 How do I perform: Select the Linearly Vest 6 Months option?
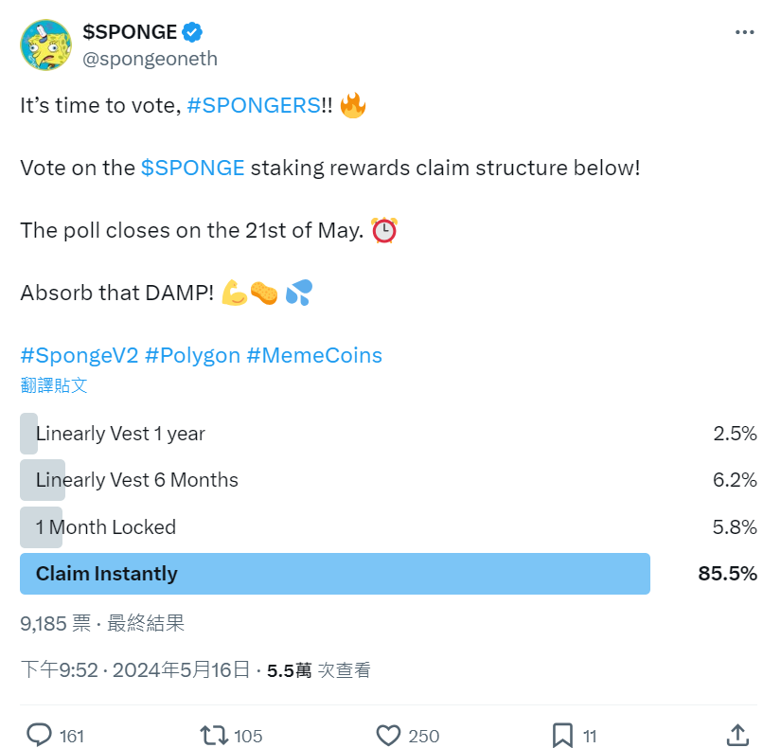coord(137,480)
